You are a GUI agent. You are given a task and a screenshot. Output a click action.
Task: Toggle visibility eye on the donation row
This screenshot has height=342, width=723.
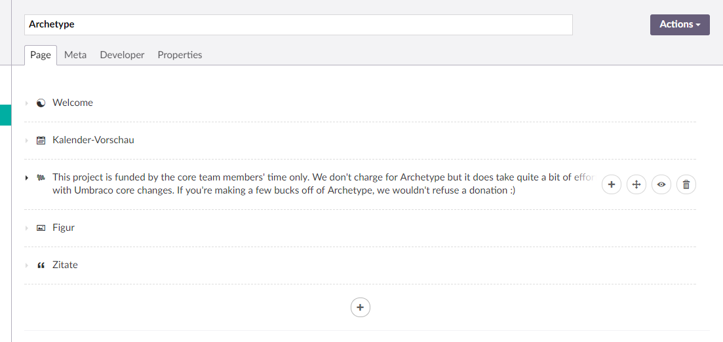661,184
